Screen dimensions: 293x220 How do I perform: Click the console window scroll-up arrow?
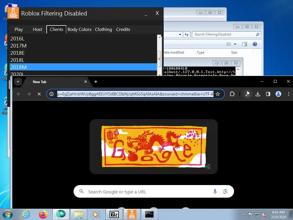tap(238, 69)
